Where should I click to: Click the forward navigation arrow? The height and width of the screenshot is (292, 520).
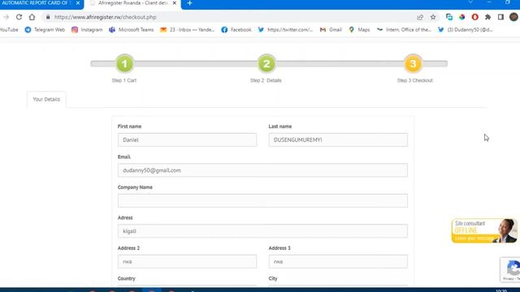point(6,17)
